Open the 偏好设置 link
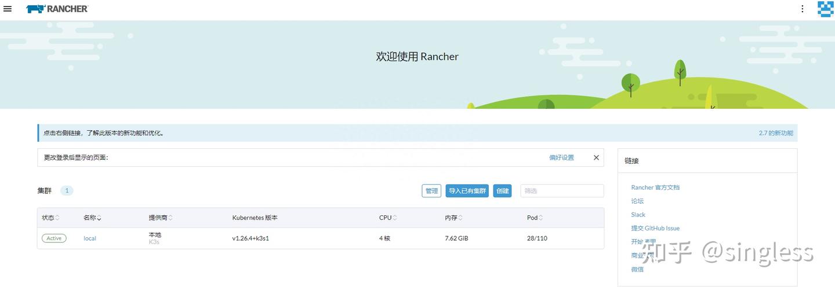Viewport: 835px width, 290px height. 562,157
